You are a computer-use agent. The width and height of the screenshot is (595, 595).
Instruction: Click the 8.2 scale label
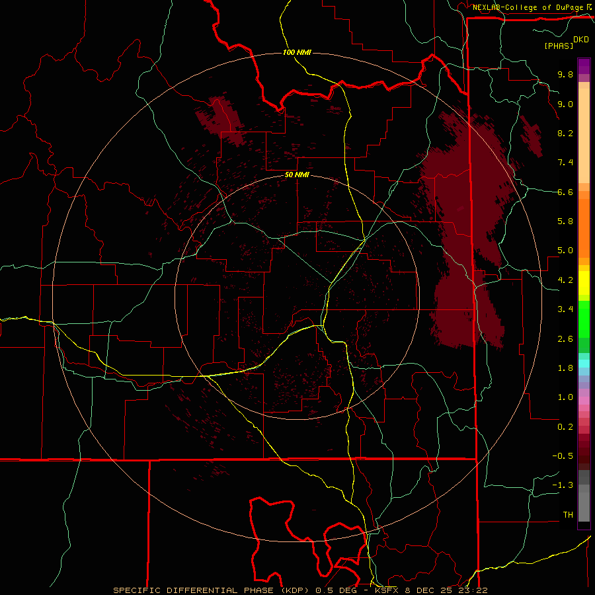(565, 133)
